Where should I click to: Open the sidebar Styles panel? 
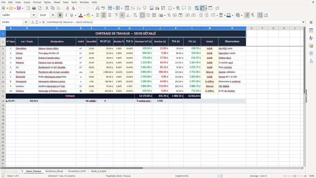click(311, 38)
